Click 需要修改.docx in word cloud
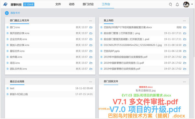The width and height of the screenshot is (195, 119). coord(146,87)
